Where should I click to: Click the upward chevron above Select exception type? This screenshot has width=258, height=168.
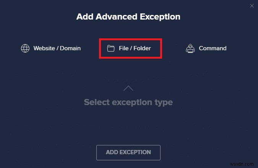[128, 89]
